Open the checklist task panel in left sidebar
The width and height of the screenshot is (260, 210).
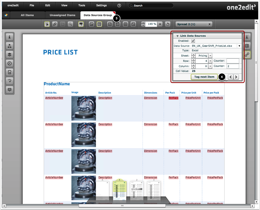(x=10, y=72)
